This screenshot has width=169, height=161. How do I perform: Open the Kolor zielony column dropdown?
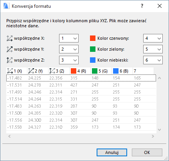point(153,49)
